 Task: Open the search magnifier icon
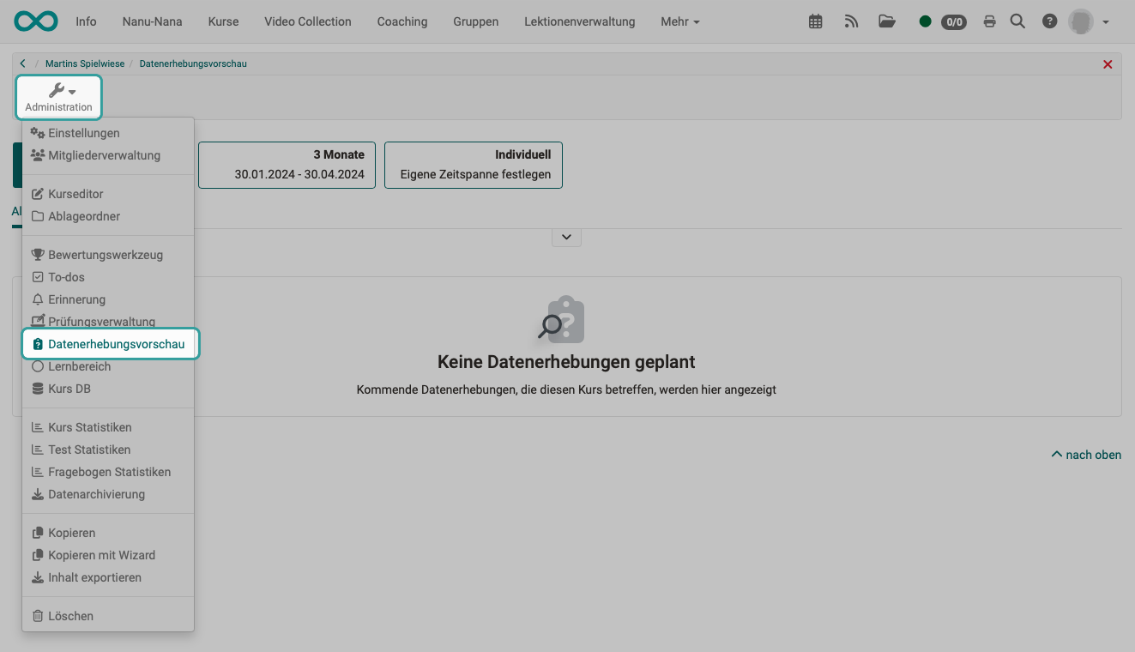(x=1017, y=21)
